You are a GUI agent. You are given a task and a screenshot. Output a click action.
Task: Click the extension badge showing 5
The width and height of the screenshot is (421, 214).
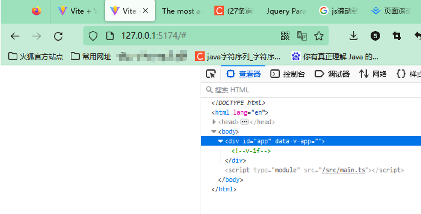point(375,36)
